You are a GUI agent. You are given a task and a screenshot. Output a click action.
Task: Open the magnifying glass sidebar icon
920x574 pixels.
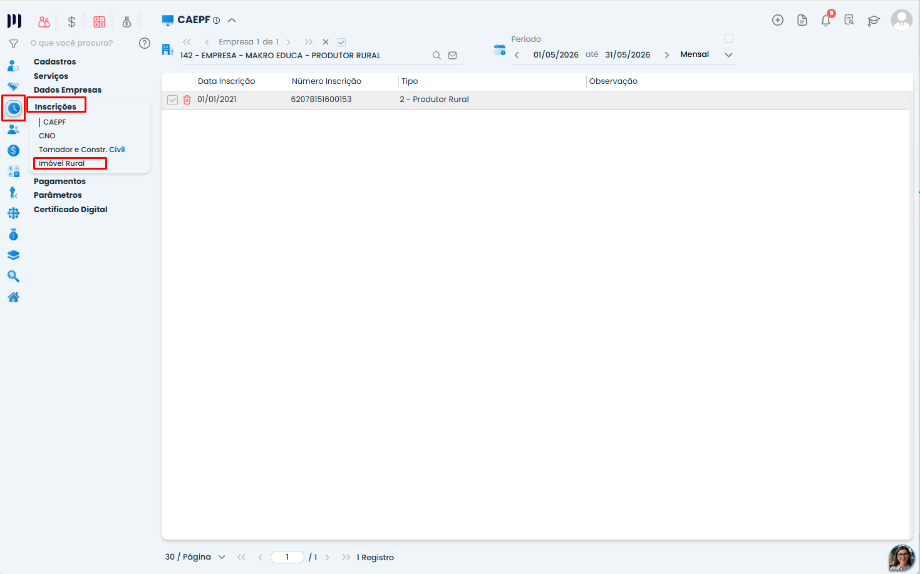(x=13, y=276)
